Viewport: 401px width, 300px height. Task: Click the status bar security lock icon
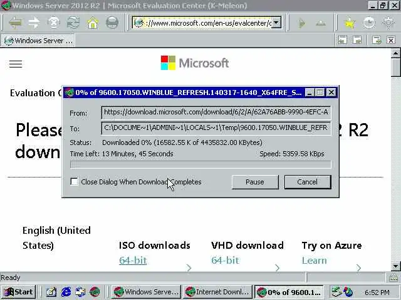(x=393, y=277)
